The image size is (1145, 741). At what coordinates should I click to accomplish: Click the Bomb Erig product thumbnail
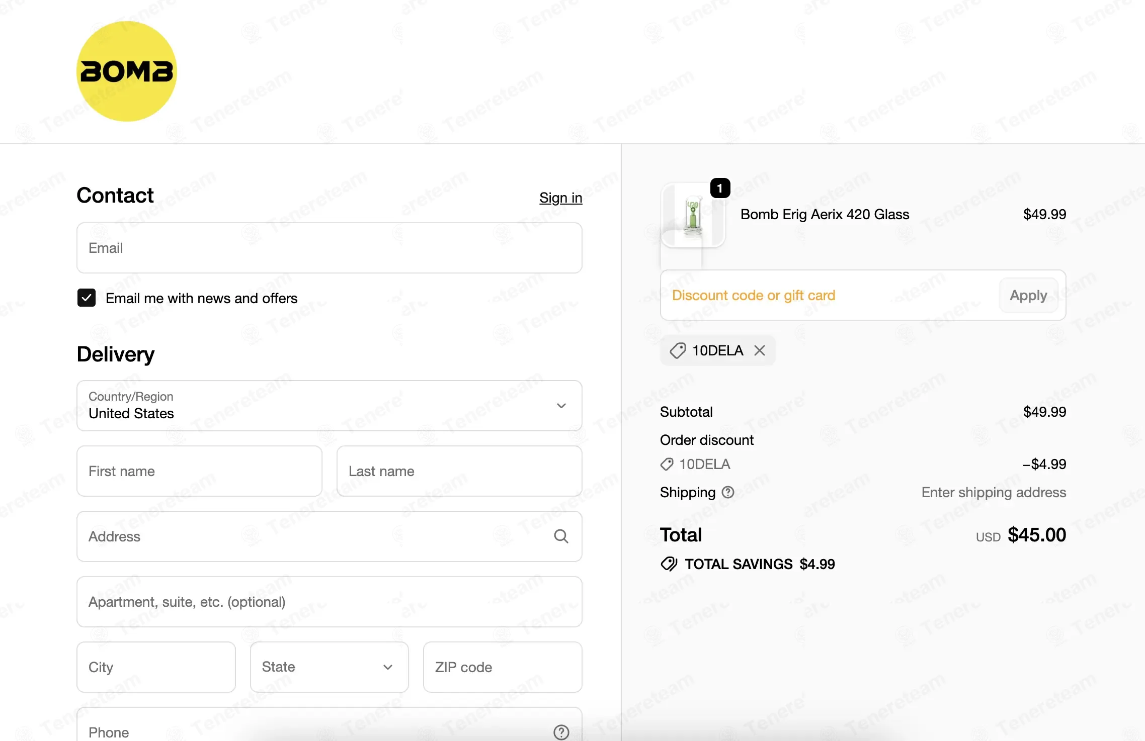[693, 215]
